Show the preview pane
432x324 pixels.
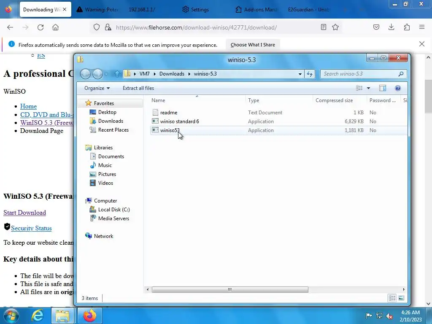pyautogui.click(x=382, y=88)
